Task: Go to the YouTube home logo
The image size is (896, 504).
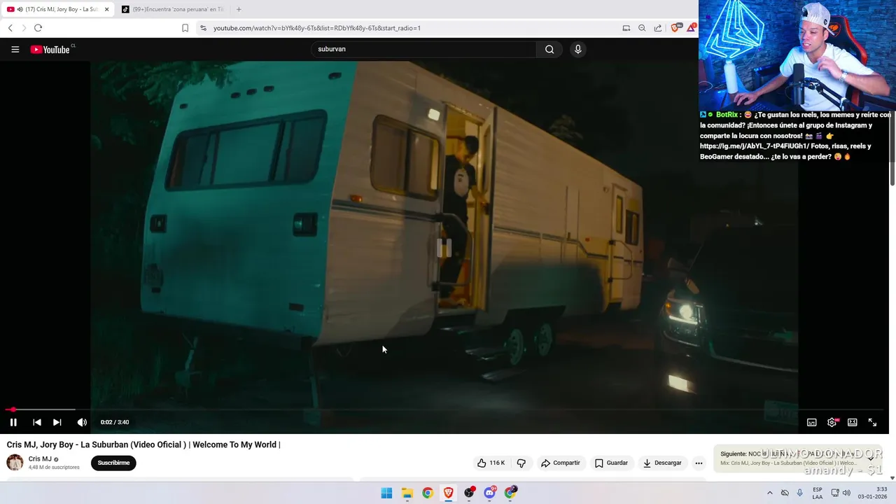Action: pos(51,49)
